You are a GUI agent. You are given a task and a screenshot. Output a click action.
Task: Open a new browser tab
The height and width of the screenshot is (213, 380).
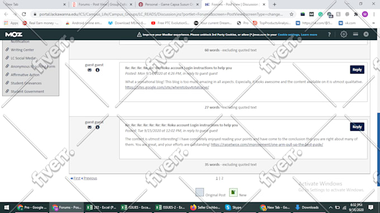pos(274,4)
